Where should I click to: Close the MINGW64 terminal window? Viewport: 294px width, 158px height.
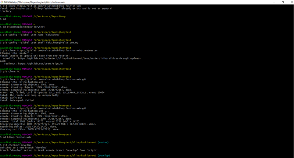click(x=290, y=2)
